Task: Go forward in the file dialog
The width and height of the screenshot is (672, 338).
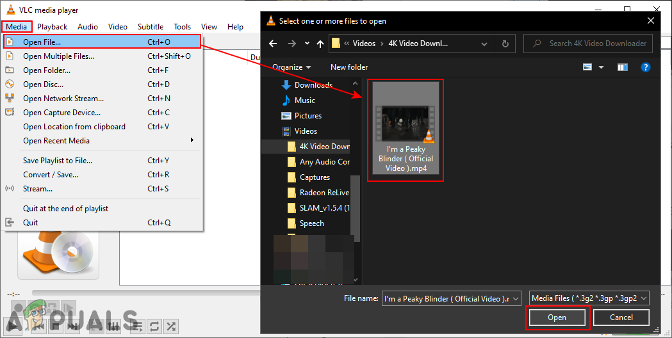Action: 292,44
